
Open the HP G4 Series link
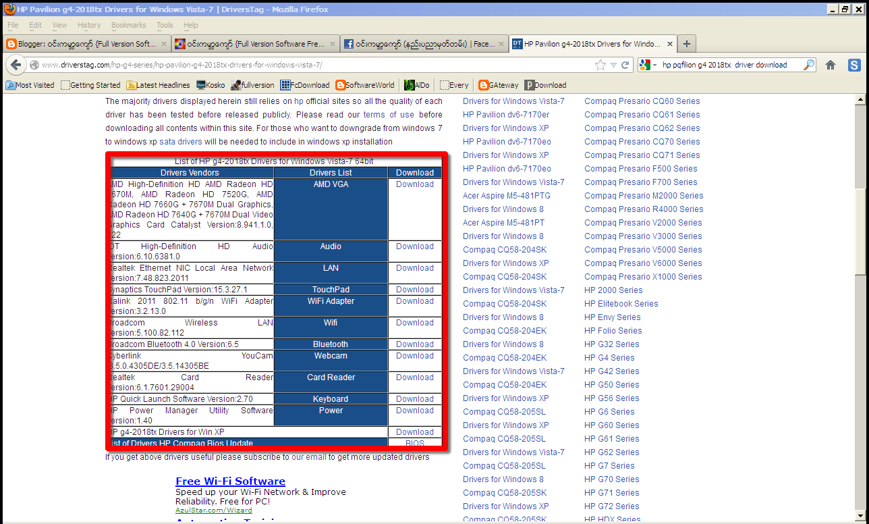(x=609, y=358)
